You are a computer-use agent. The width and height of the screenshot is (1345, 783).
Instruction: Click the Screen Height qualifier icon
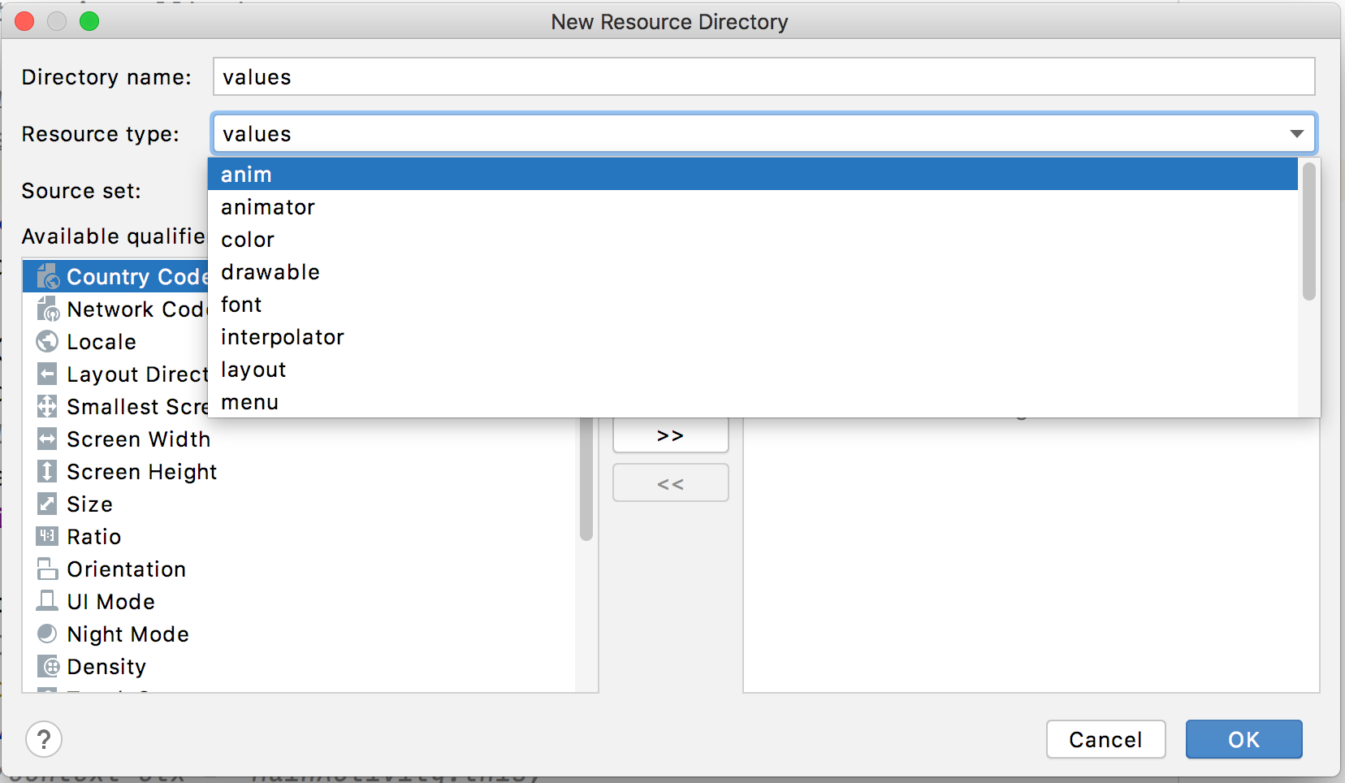click(47, 472)
